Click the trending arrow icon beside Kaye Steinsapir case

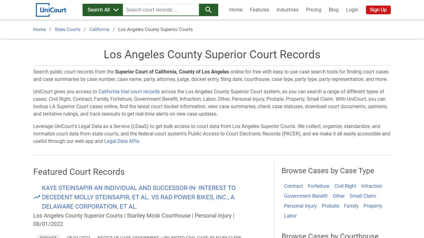coord(37,197)
